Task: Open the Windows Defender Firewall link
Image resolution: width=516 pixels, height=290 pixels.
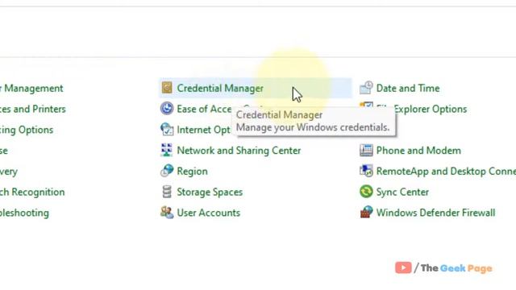Action: pos(435,213)
